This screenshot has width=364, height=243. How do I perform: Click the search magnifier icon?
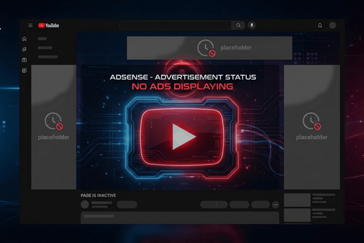[238, 26]
